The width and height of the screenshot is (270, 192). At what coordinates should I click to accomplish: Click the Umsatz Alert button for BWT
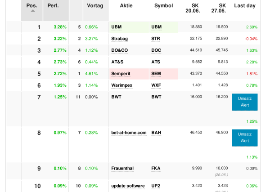coord(245,102)
